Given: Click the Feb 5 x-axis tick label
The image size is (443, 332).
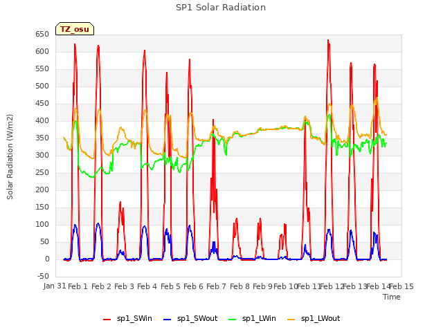Looking at the screenshot, I should (x=170, y=286).
